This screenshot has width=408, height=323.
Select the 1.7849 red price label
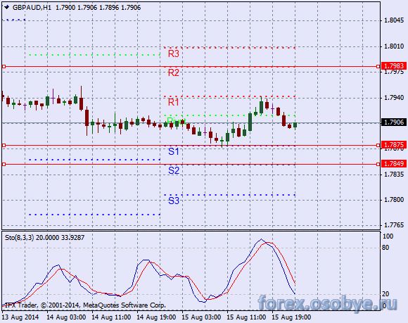394,164
